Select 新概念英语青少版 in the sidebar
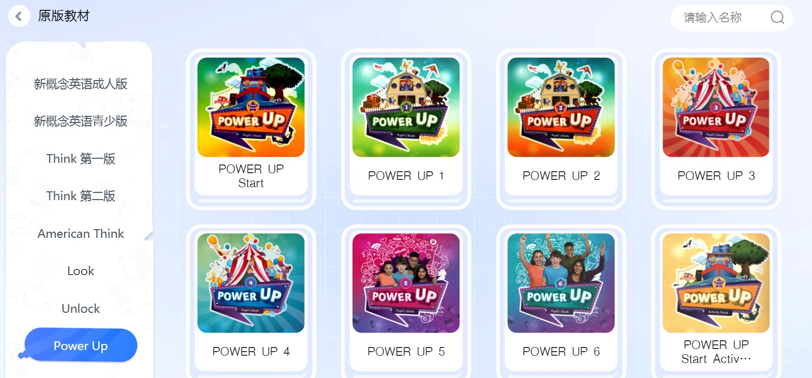812x378 pixels. [x=81, y=121]
